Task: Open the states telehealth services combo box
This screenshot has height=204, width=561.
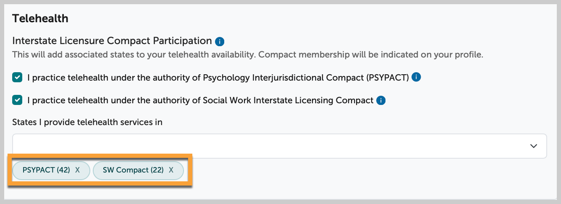Action: point(280,146)
